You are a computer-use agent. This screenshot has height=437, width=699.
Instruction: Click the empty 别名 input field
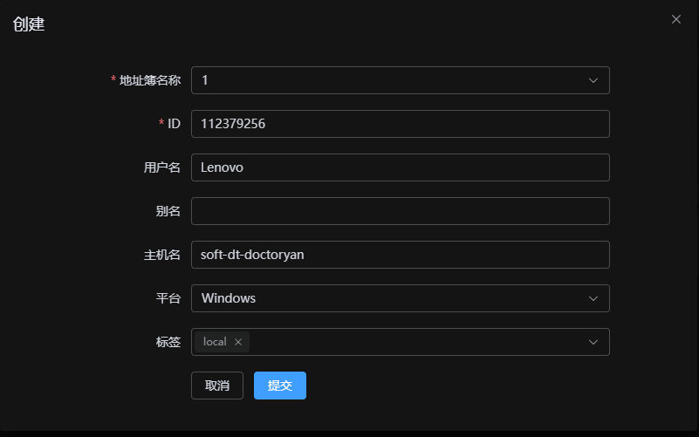click(x=400, y=211)
